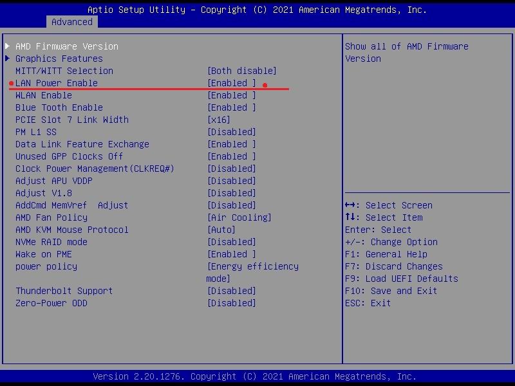Select the Adjust APU VDDP label

click(x=54, y=181)
